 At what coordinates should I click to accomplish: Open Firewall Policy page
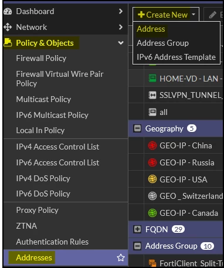[41, 58]
